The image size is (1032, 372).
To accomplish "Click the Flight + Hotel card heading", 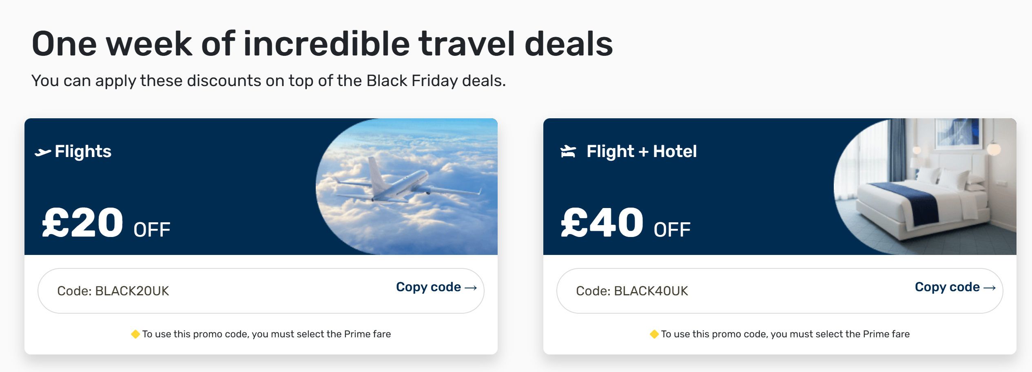I will click(x=642, y=151).
